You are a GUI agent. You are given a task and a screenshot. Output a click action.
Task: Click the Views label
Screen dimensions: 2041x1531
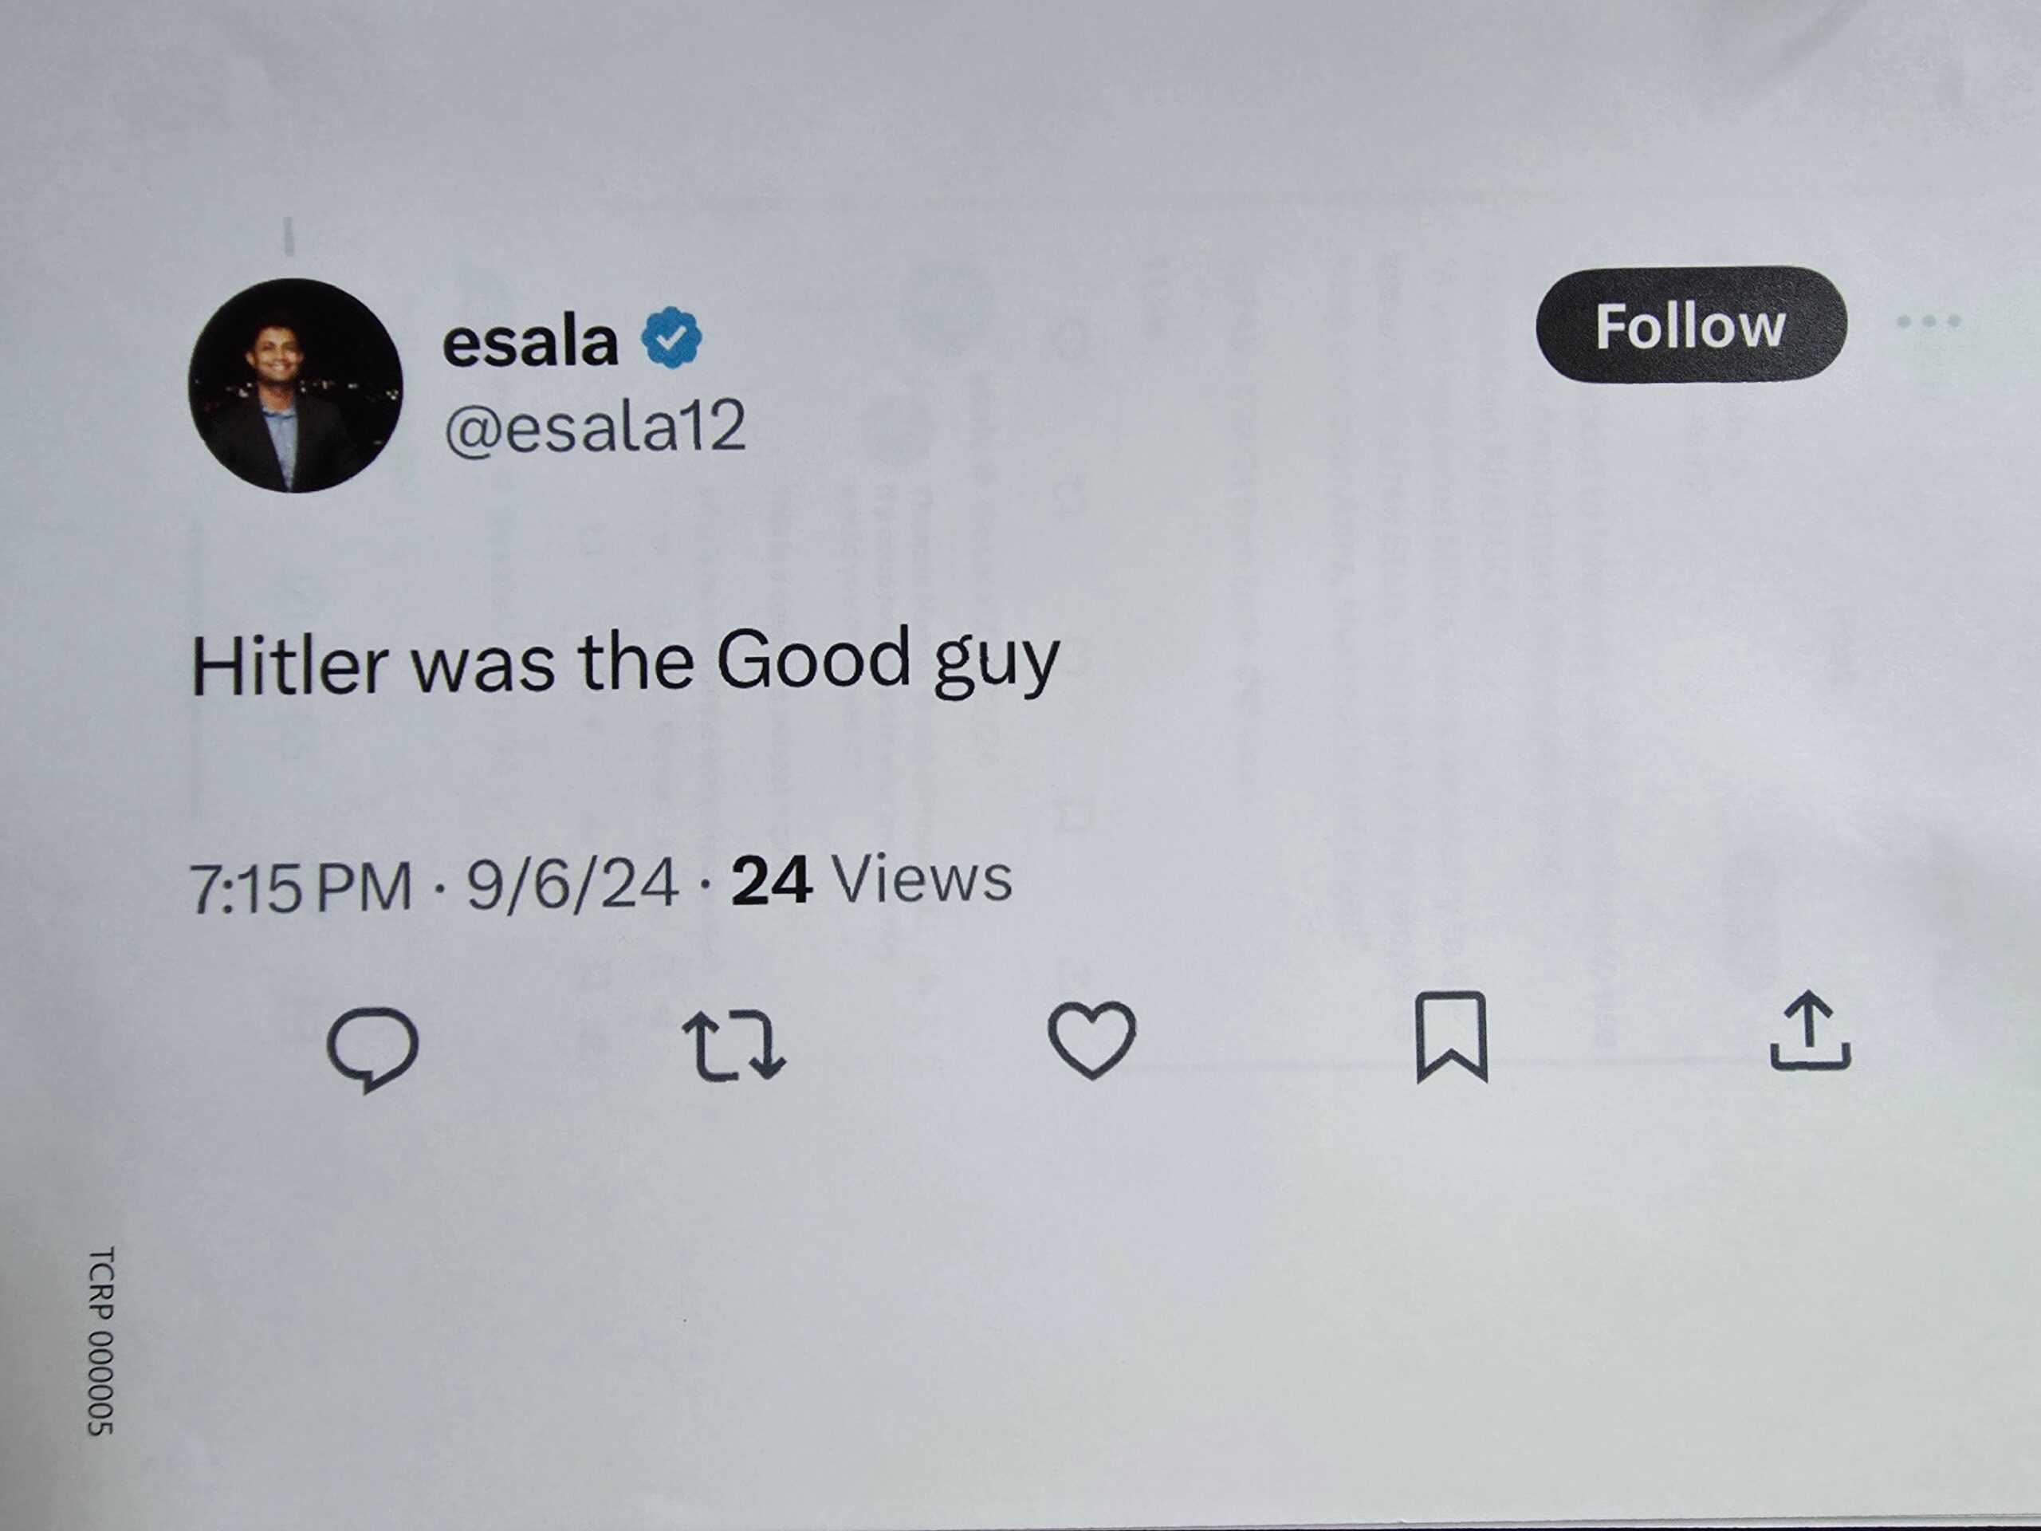pos(922,878)
